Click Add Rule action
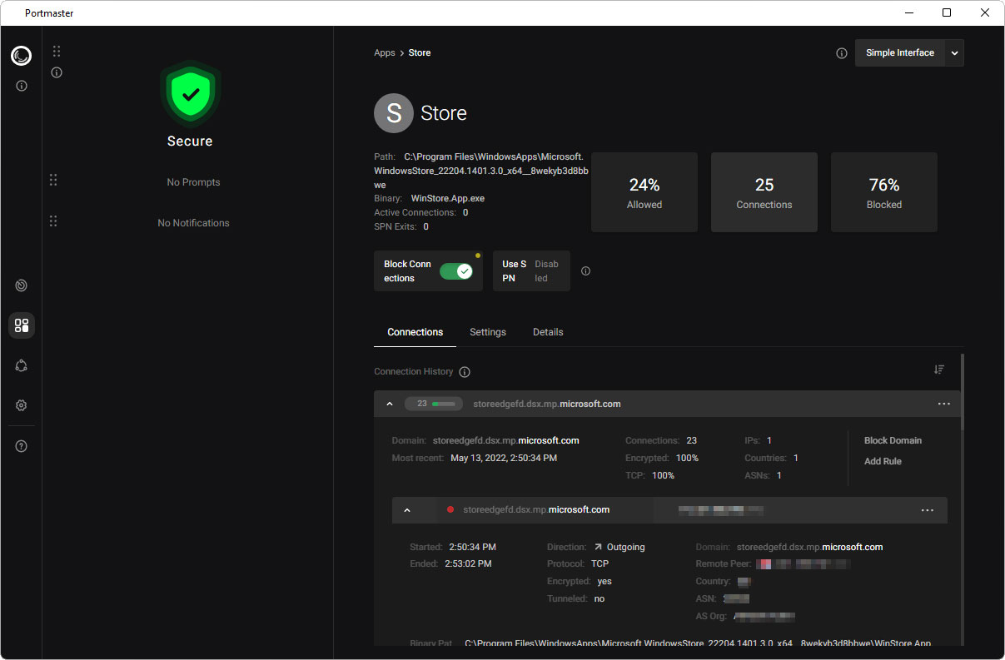The image size is (1005, 660). click(x=883, y=461)
